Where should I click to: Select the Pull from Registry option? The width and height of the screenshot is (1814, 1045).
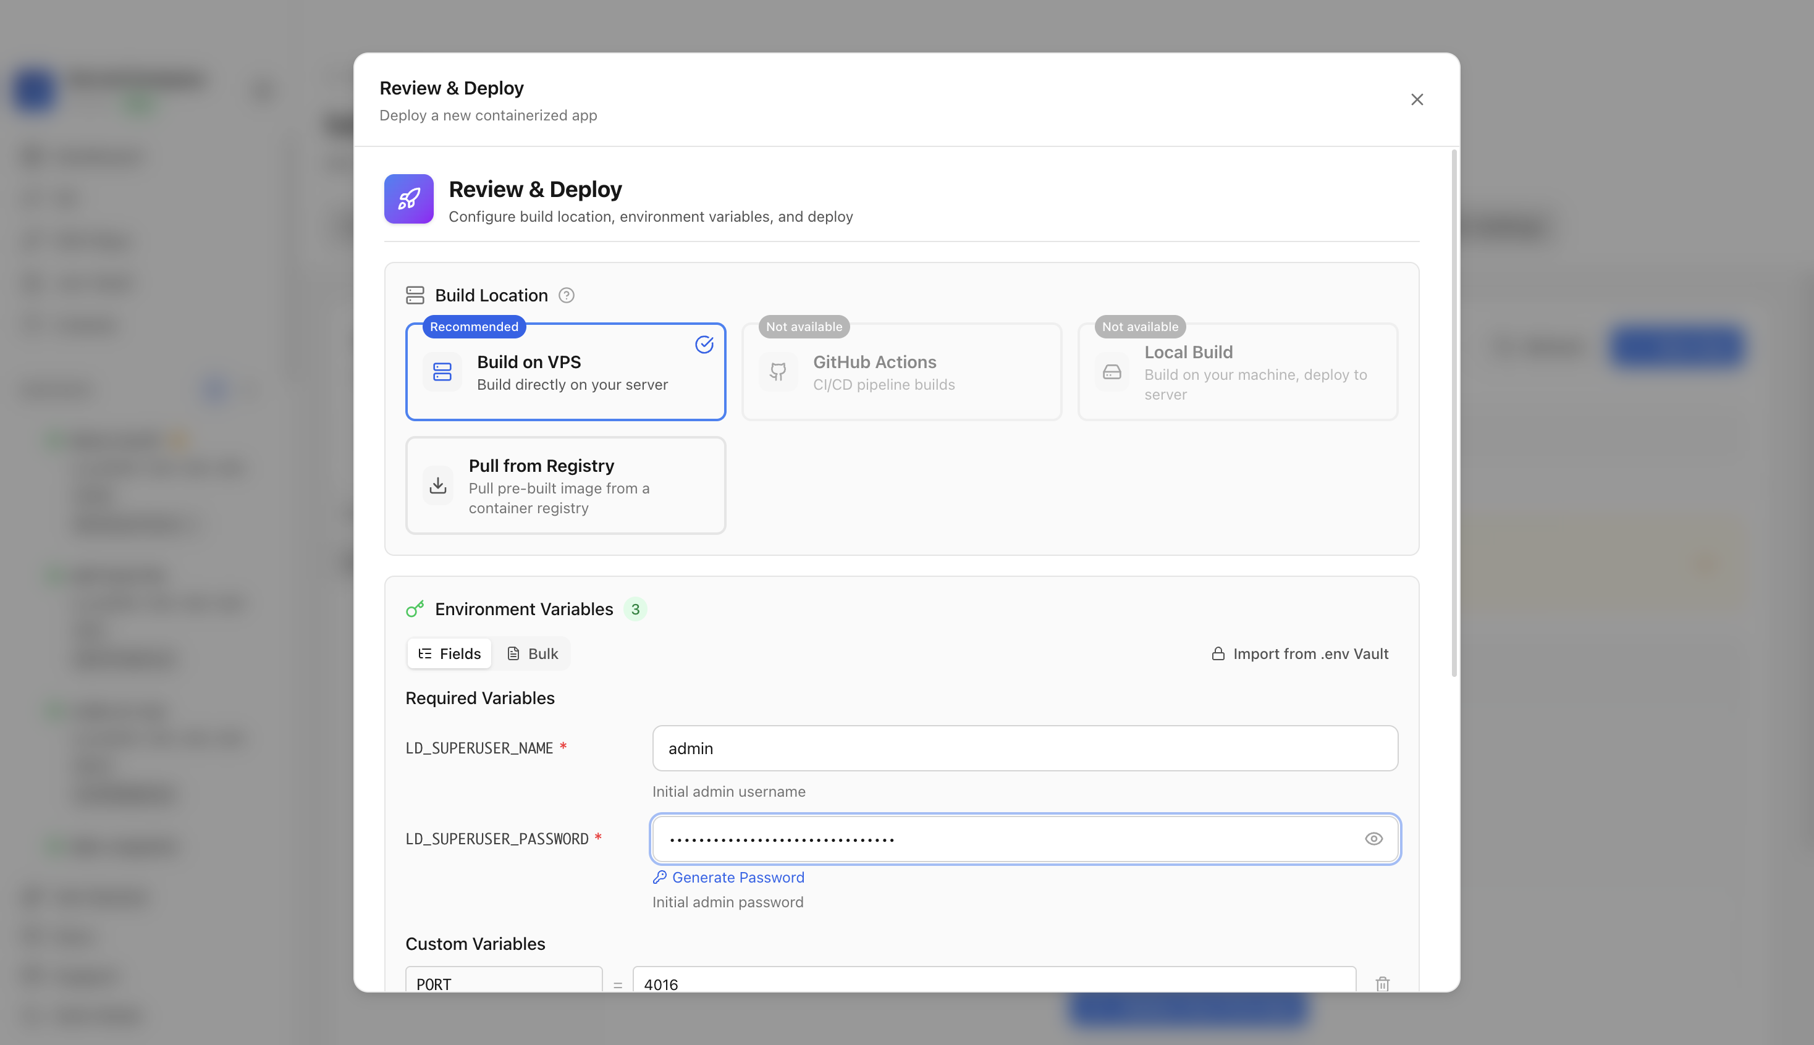(x=566, y=486)
